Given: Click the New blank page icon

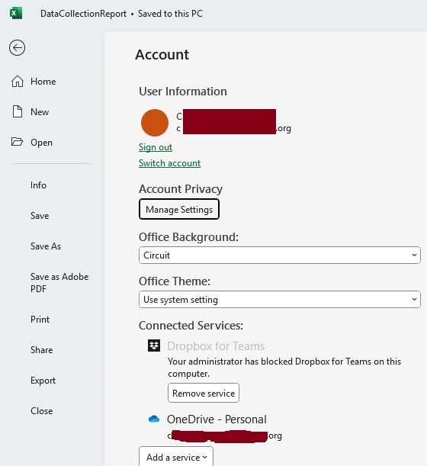Looking at the screenshot, I should coord(18,112).
